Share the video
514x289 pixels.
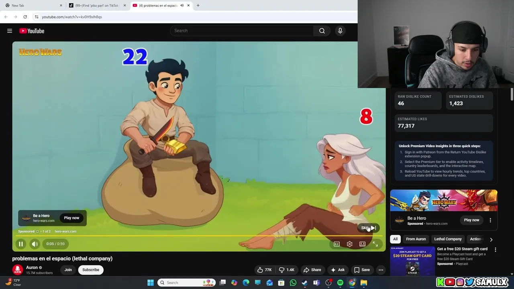click(x=312, y=270)
